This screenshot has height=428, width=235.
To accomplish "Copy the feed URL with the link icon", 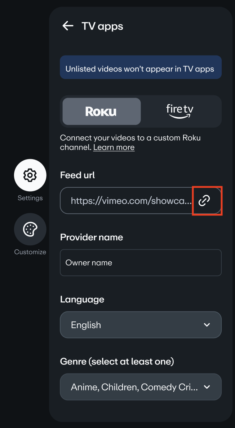I will pyautogui.click(x=204, y=200).
